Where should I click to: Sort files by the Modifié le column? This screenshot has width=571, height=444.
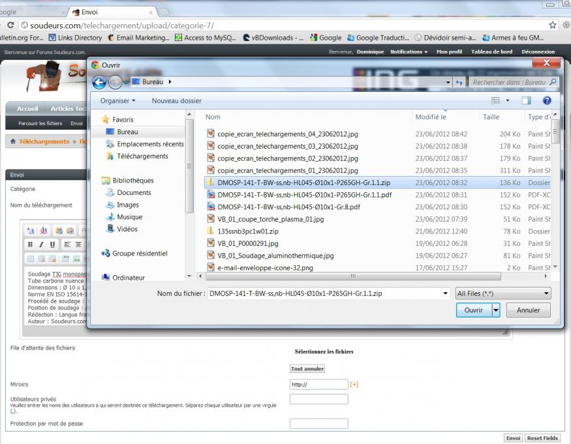click(x=431, y=117)
